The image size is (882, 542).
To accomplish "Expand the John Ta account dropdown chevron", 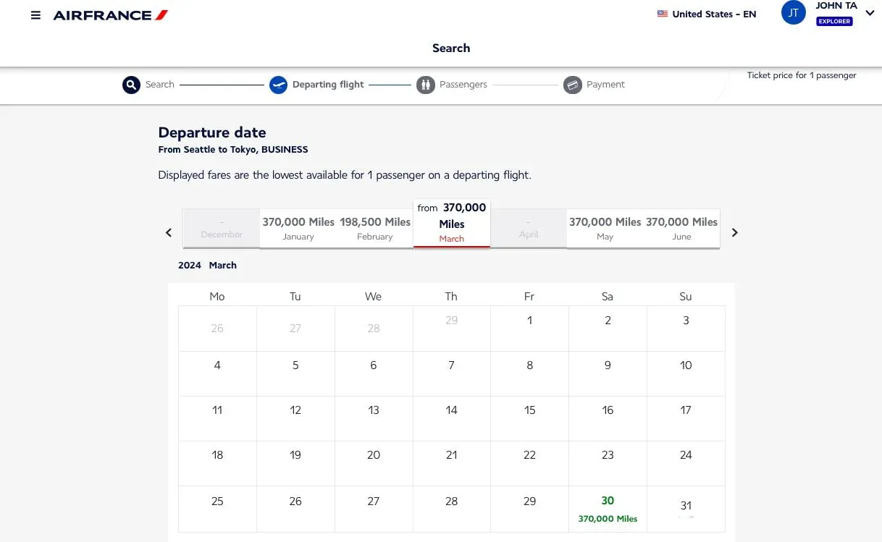I will point(870,12).
